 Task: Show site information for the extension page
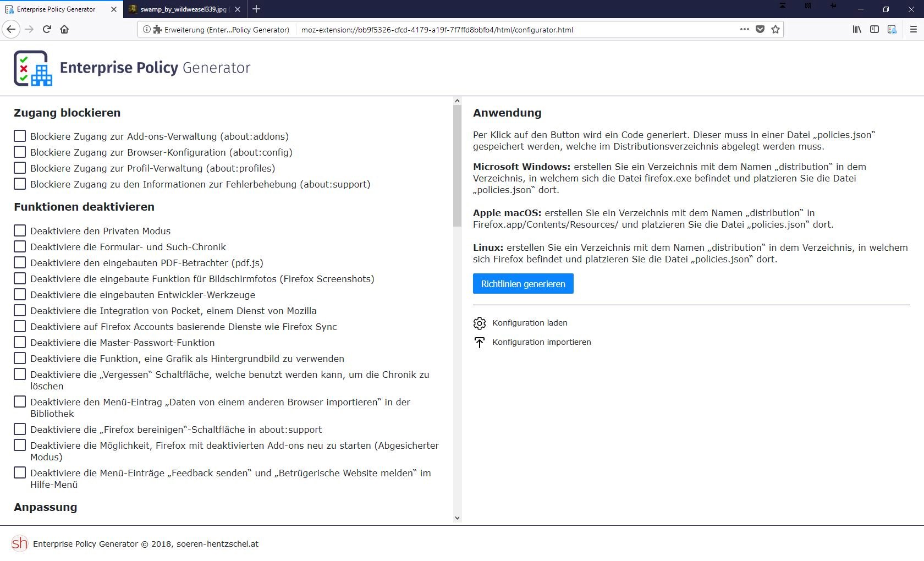point(146,30)
